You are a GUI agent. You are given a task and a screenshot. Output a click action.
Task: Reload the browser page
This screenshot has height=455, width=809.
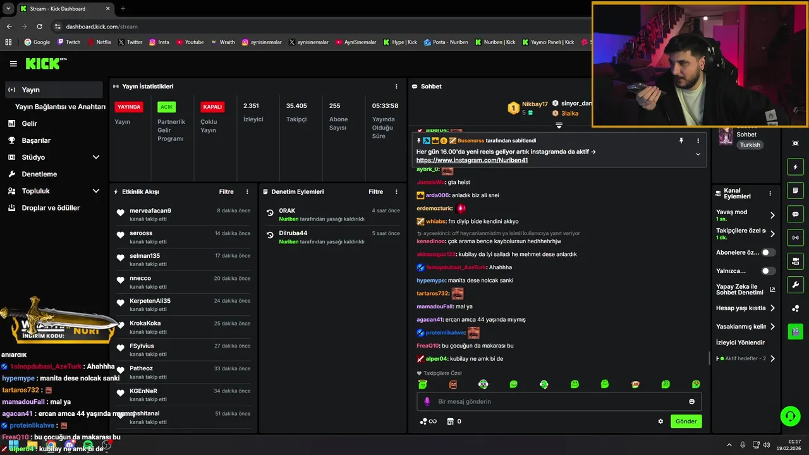click(x=39, y=27)
